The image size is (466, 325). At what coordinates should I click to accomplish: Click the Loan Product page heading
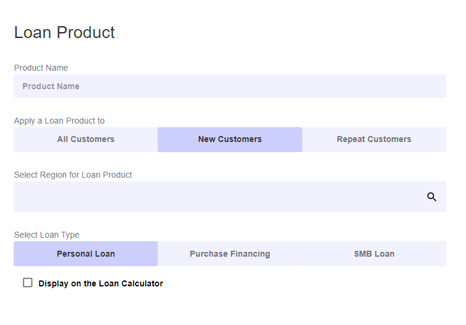(64, 32)
